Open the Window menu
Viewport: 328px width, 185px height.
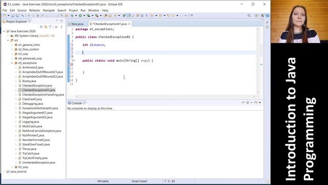click(93, 10)
